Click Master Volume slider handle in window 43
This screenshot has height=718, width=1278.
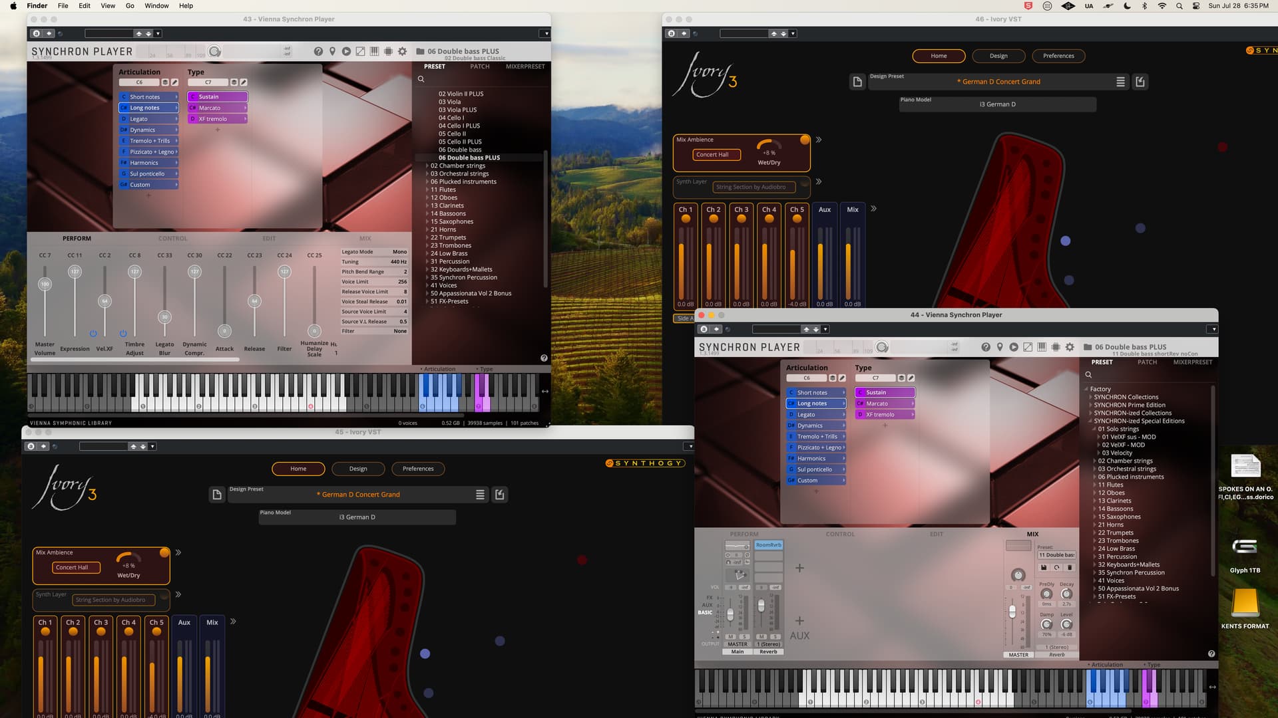45,284
